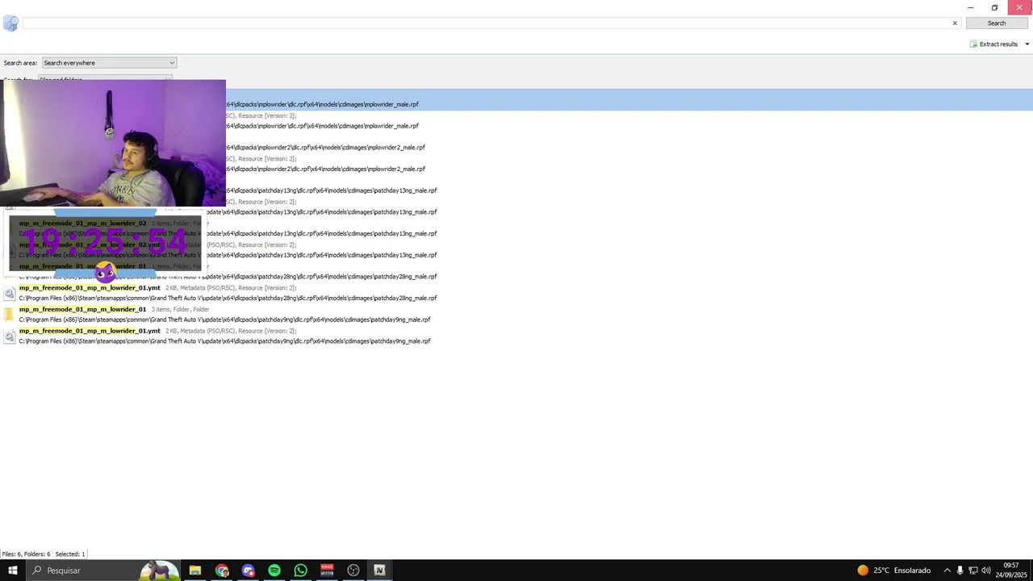Open Google Chrome from the taskbar
The height and width of the screenshot is (581, 1033).
pyautogui.click(x=222, y=571)
